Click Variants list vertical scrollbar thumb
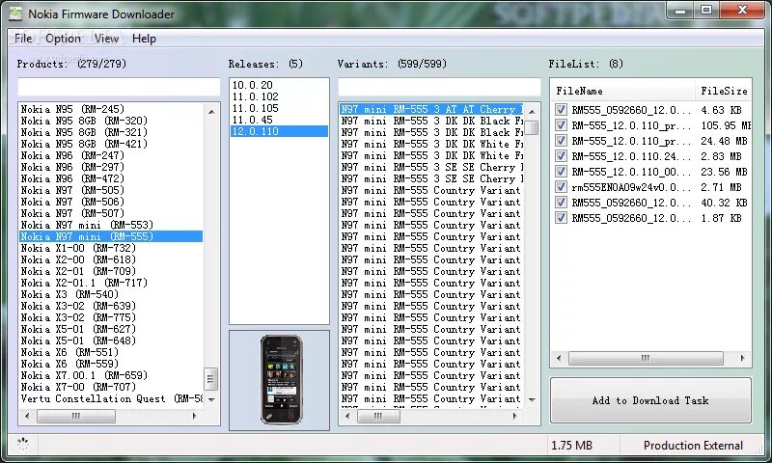Screen dimensions: 772x463 tap(532, 127)
